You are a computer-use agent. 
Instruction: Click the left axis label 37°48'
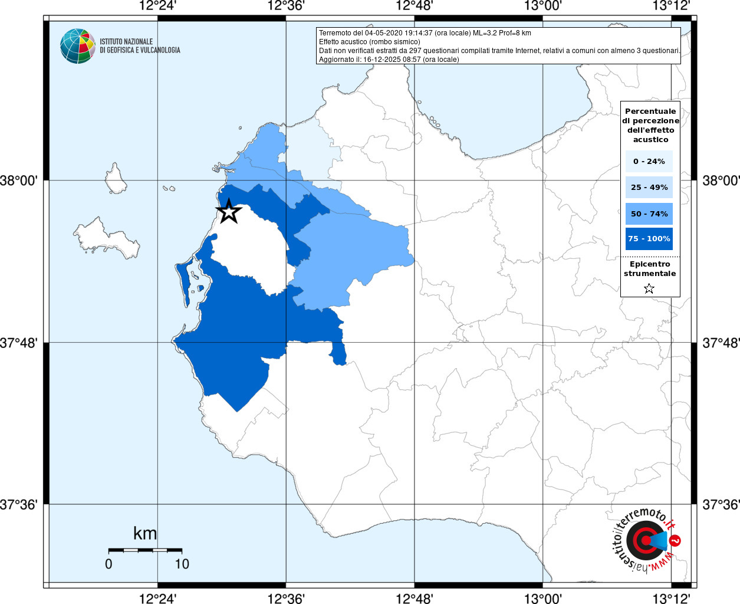(19, 343)
